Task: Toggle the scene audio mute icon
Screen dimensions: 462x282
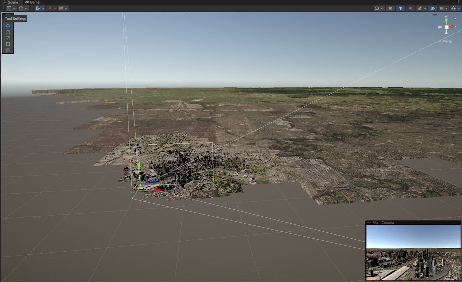Action: click(411, 8)
